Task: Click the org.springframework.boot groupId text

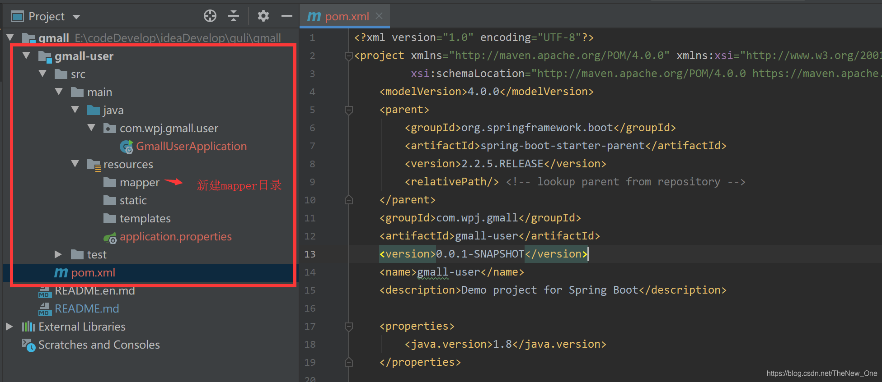Action: [x=537, y=128]
